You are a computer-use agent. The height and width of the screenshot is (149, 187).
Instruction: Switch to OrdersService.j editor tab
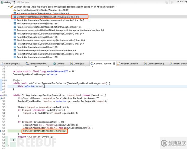pos(156,64)
